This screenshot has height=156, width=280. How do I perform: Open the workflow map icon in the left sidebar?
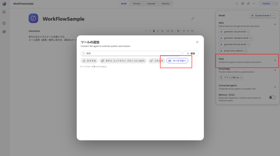click(4, 32)
